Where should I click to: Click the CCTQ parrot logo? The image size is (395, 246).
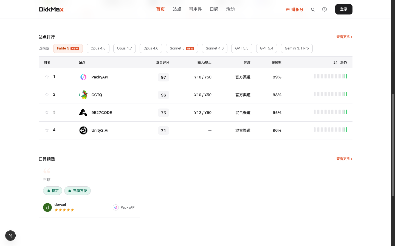pos(83,95)
